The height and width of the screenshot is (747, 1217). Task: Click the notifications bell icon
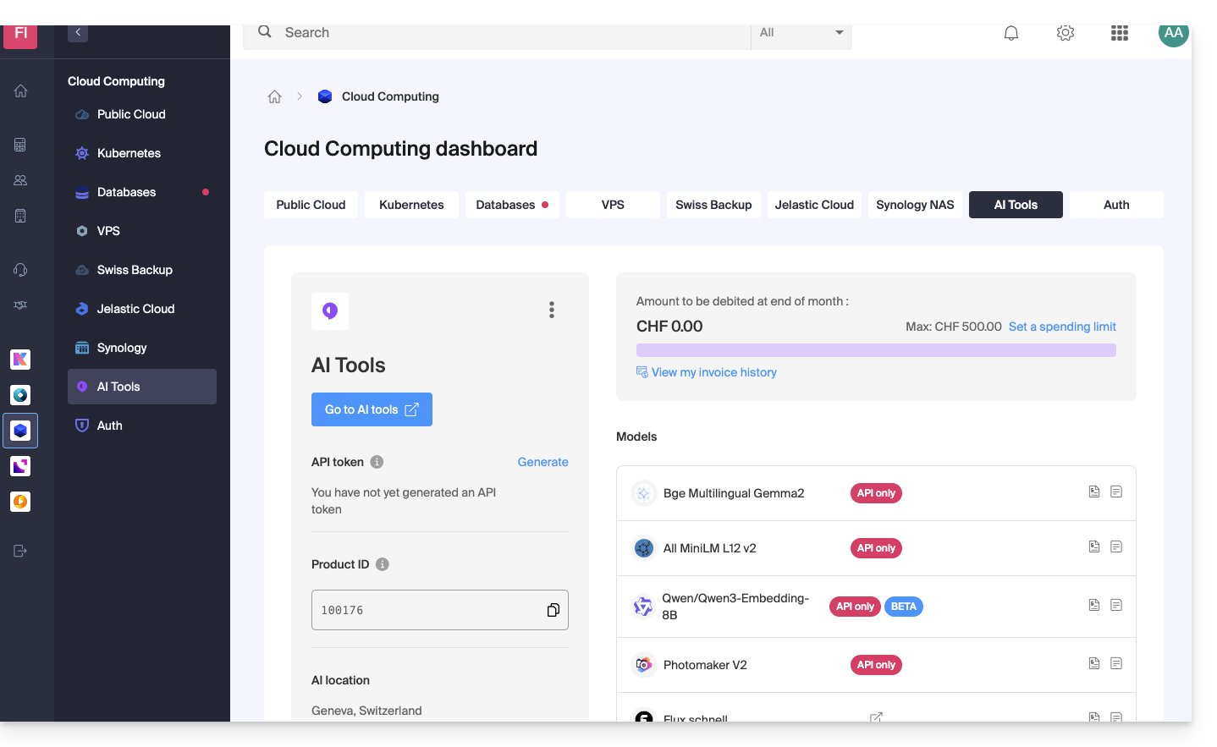[1010, 33]
